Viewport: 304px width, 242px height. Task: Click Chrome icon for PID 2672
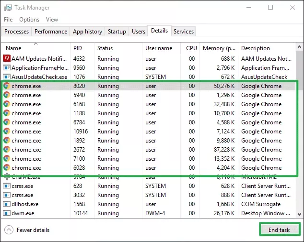7,149
